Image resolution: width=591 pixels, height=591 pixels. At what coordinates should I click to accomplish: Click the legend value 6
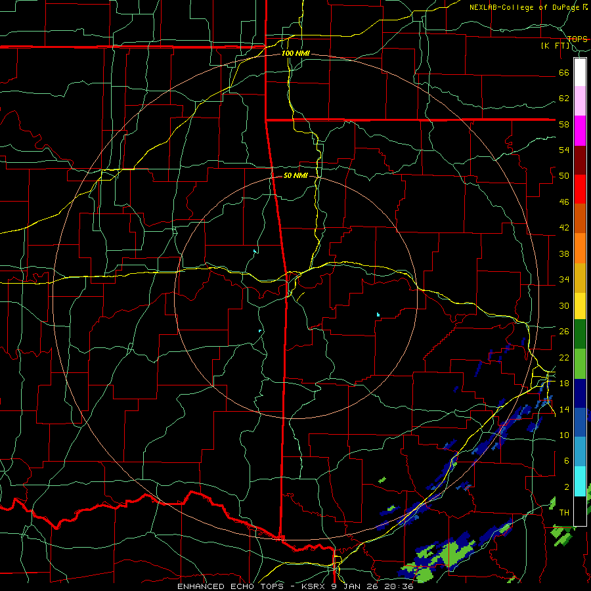click(567, 461)
